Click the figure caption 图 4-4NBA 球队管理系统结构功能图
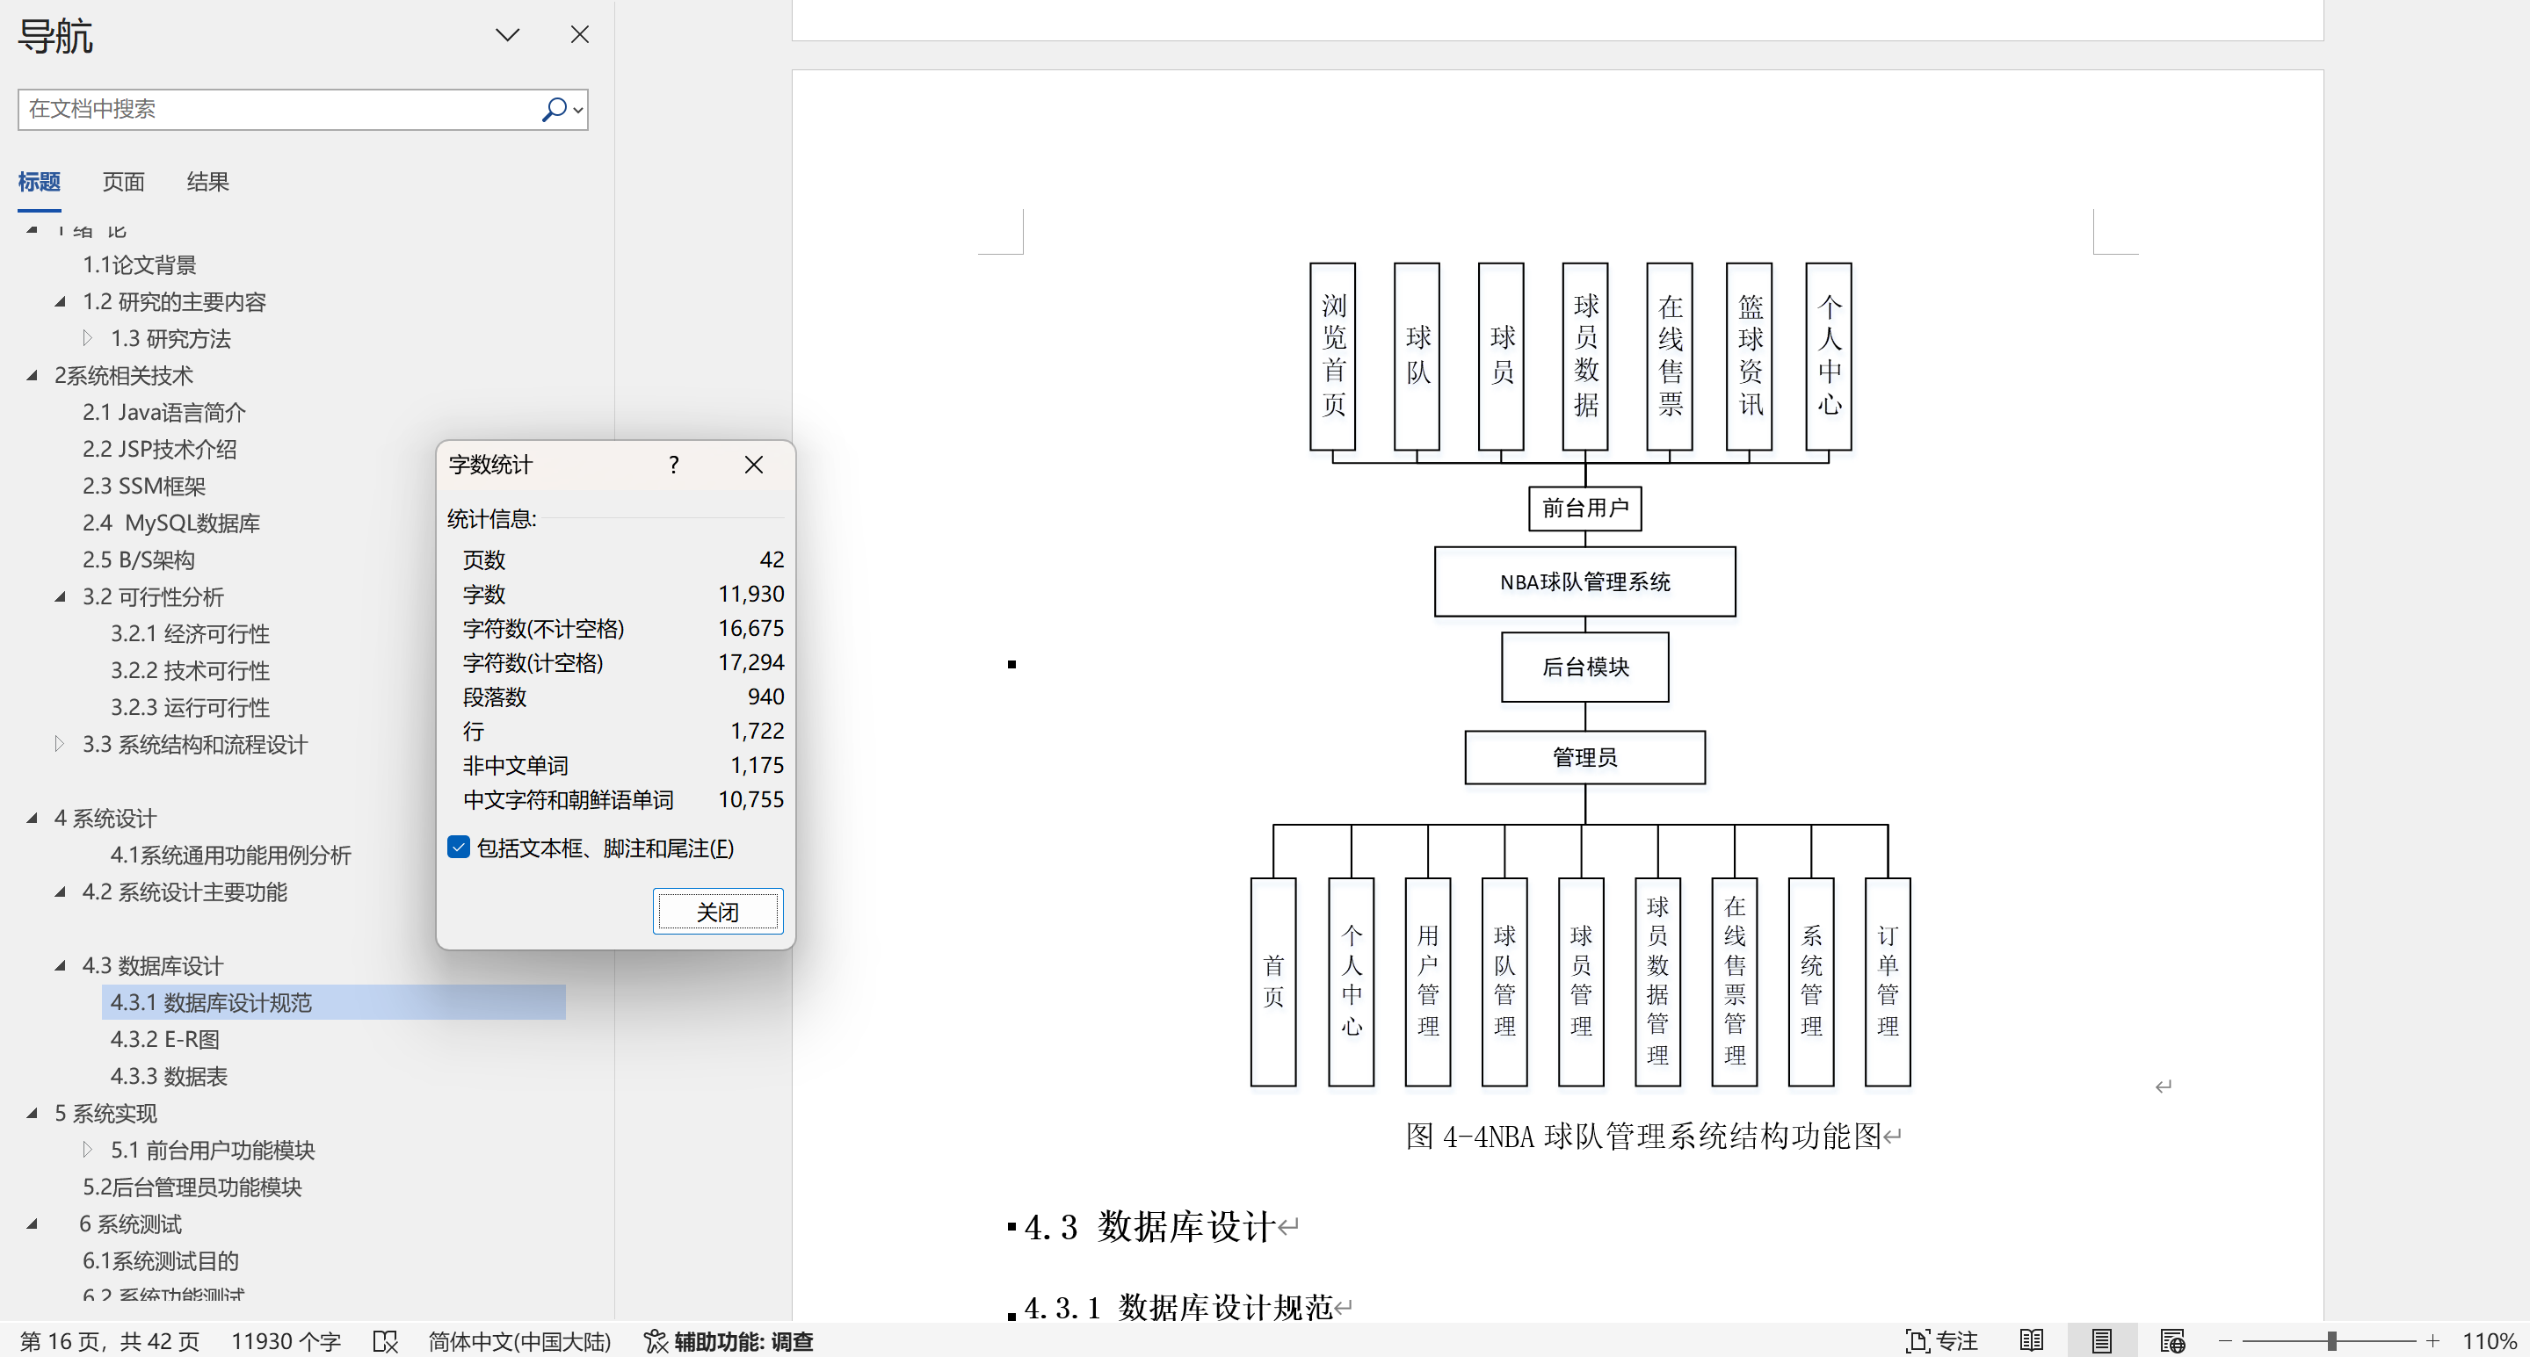 [1643, 1136]
